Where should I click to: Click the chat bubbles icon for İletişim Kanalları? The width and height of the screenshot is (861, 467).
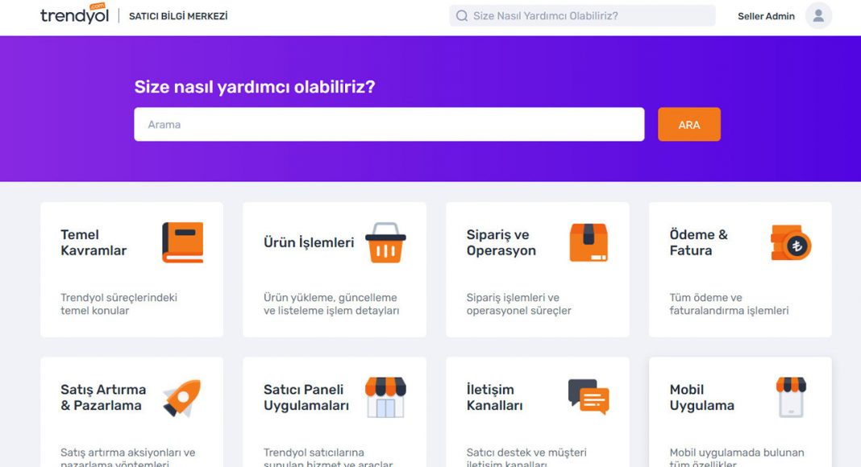[x=589, y=397]
